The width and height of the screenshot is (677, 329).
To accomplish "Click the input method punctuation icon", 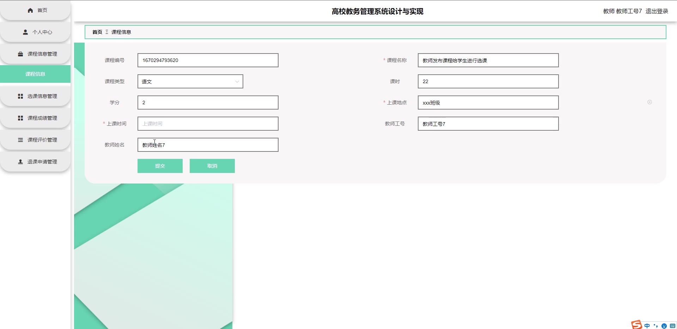I will [655, 325].
